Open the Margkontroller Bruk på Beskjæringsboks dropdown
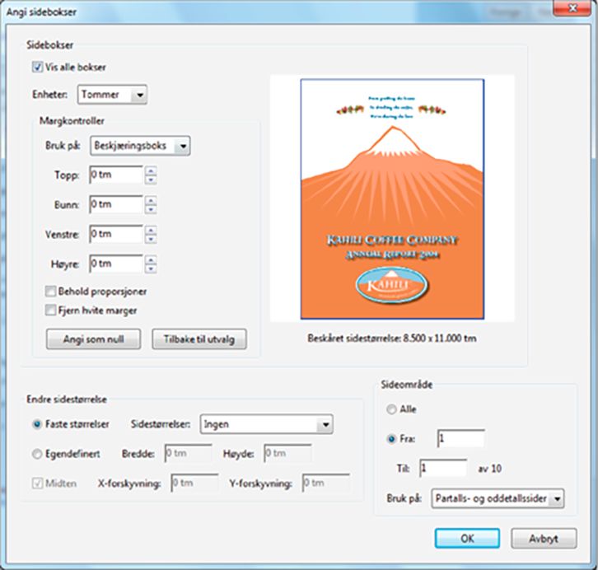 pyautogui.click(x=140, y=146)
